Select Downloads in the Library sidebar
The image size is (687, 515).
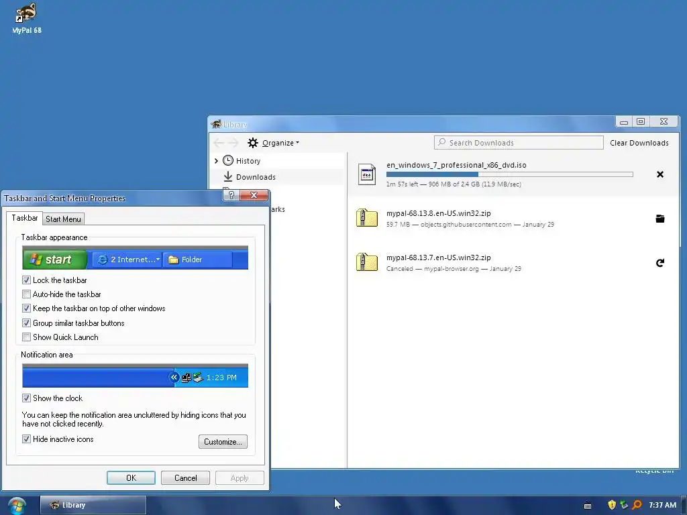click(x=256, y=177)
